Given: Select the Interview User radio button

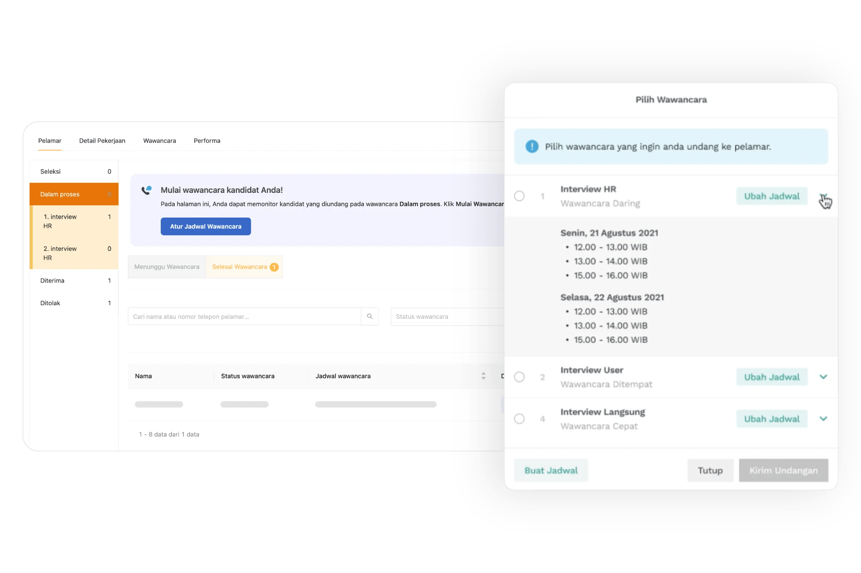Looking at the screenshot, I should [x=519, y=377].
